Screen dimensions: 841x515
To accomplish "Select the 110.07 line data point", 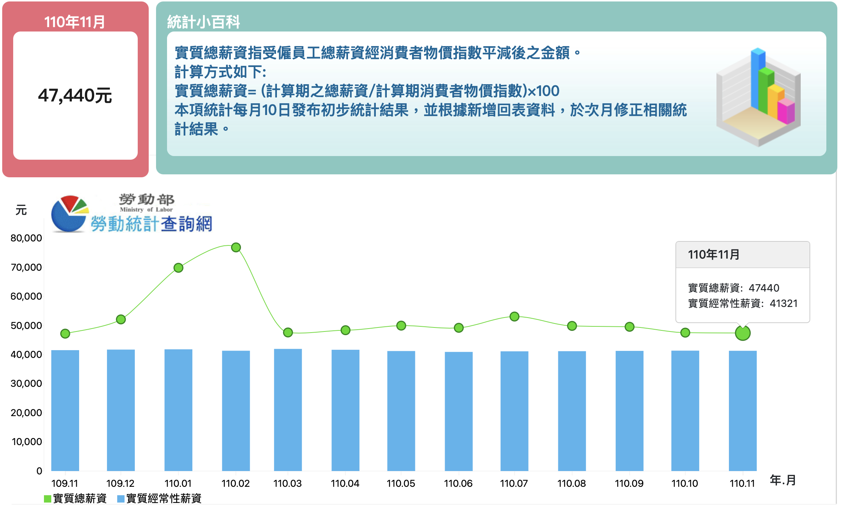I will [514, 316].
